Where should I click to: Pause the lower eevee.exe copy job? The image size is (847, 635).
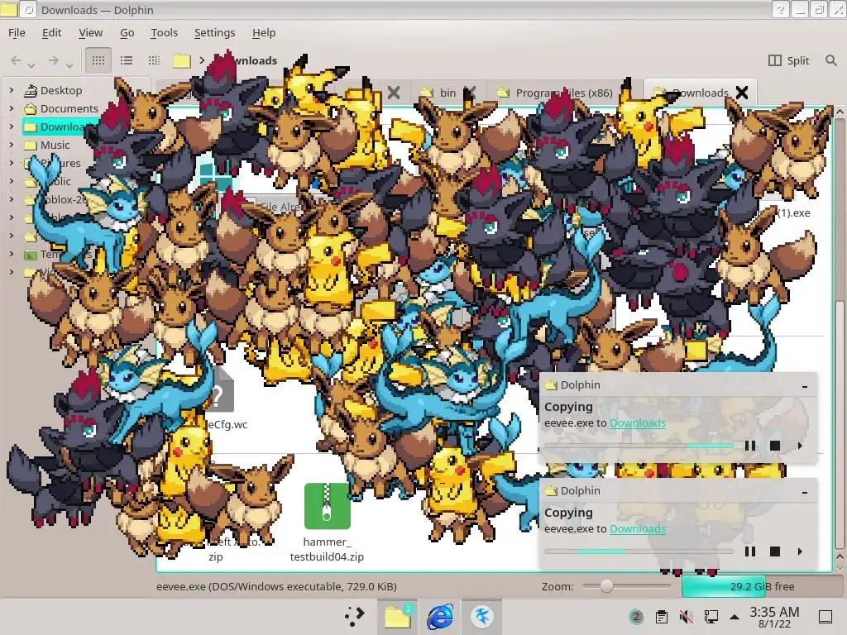[749, 551]
